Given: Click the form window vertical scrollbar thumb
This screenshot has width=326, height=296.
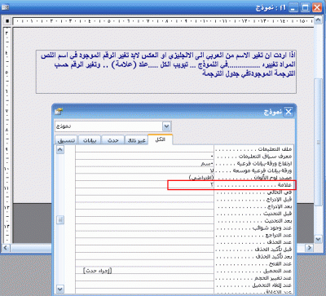Looking at the screenshot, I should (318, 142).
